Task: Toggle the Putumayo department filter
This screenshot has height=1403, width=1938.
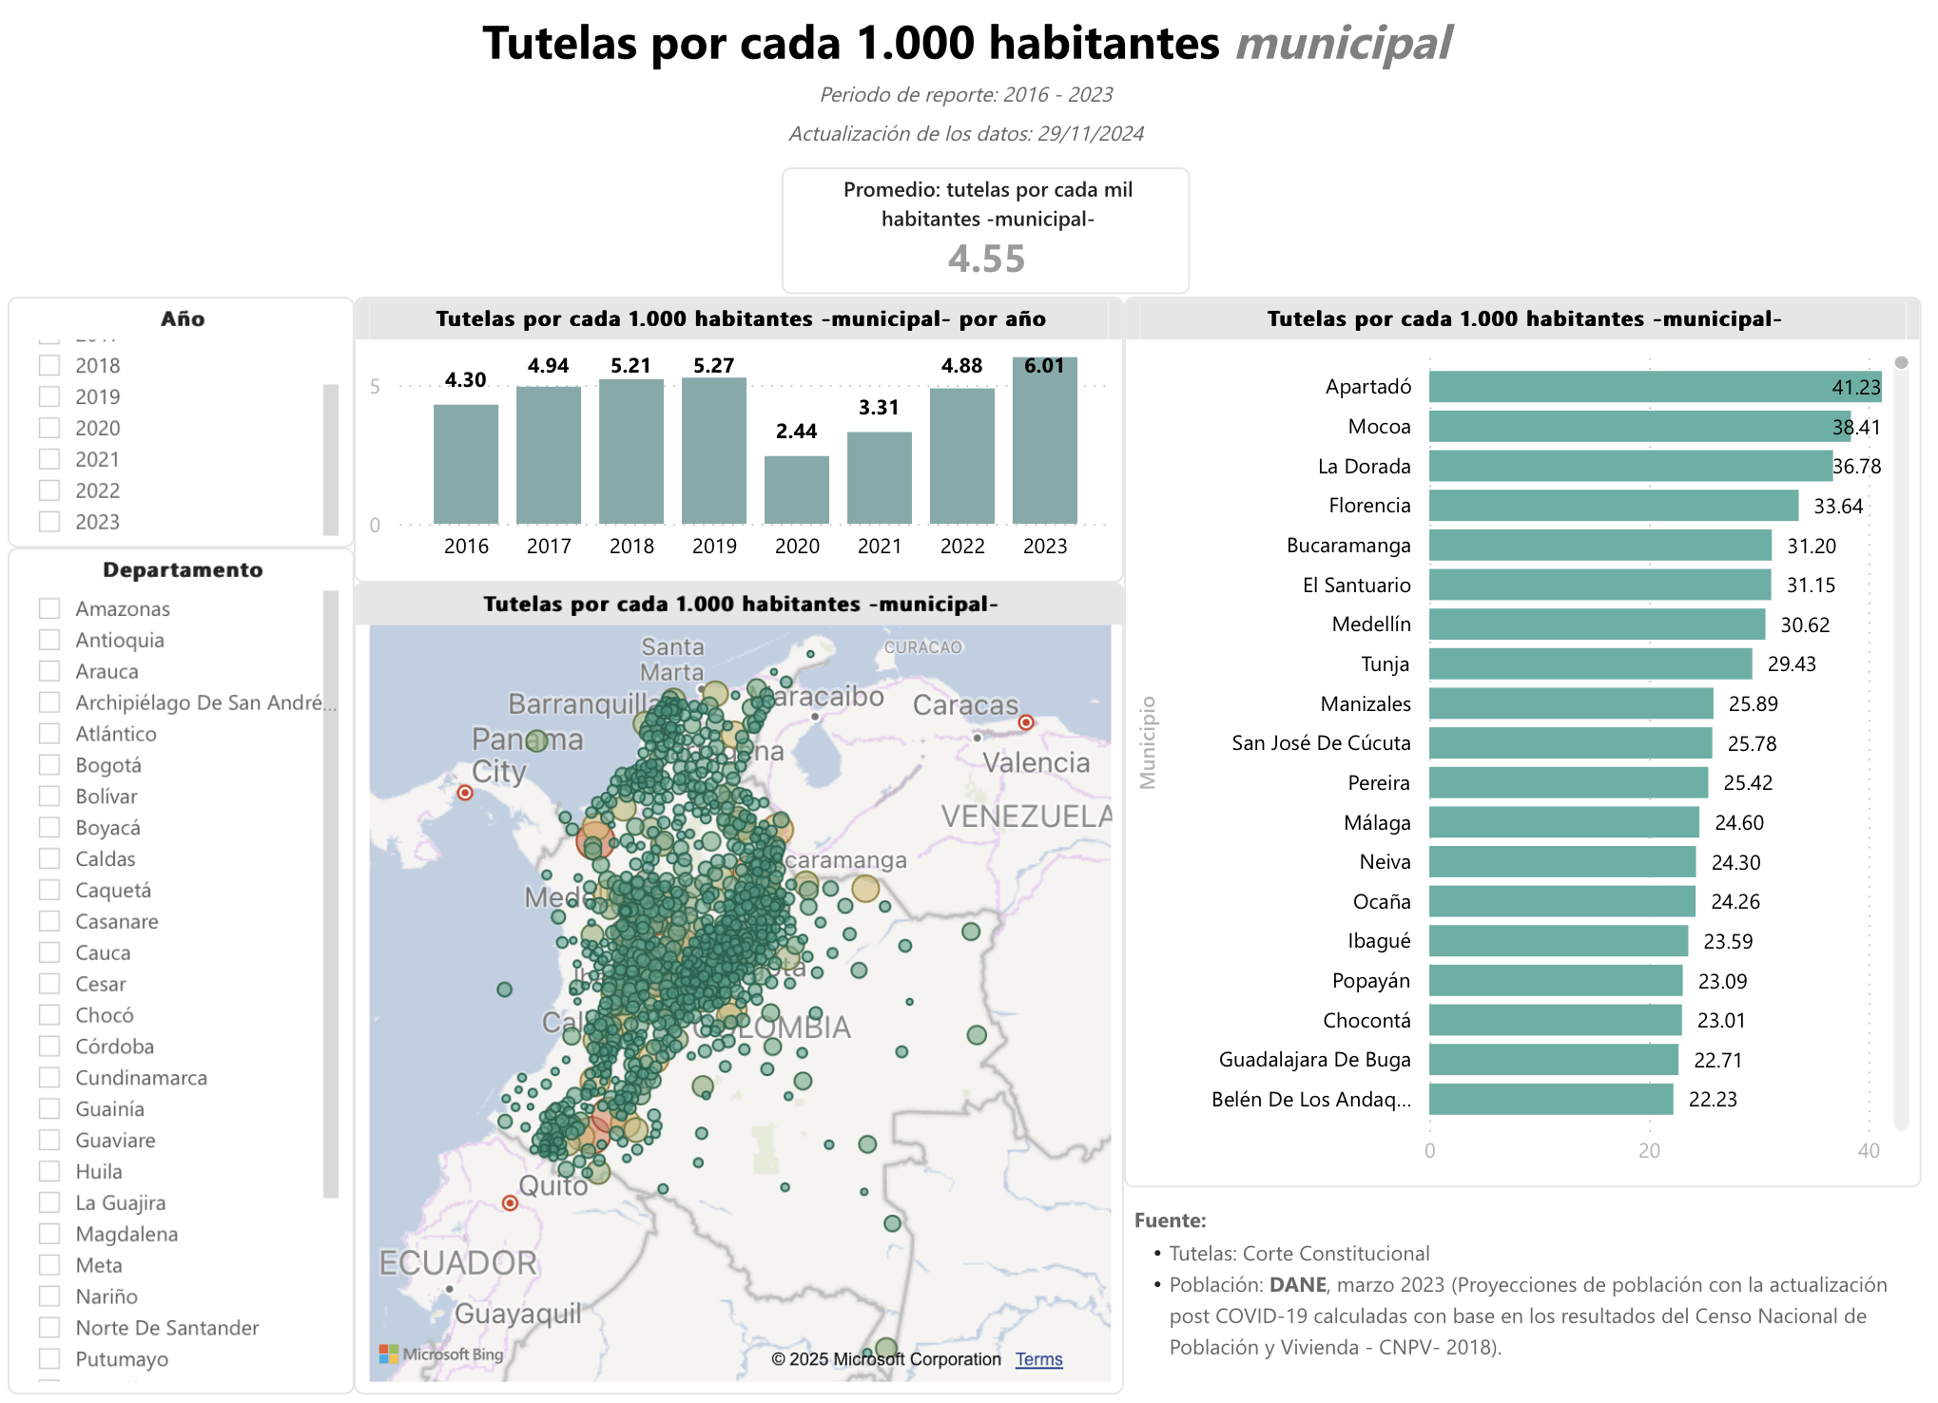Action: point(49,1358)
